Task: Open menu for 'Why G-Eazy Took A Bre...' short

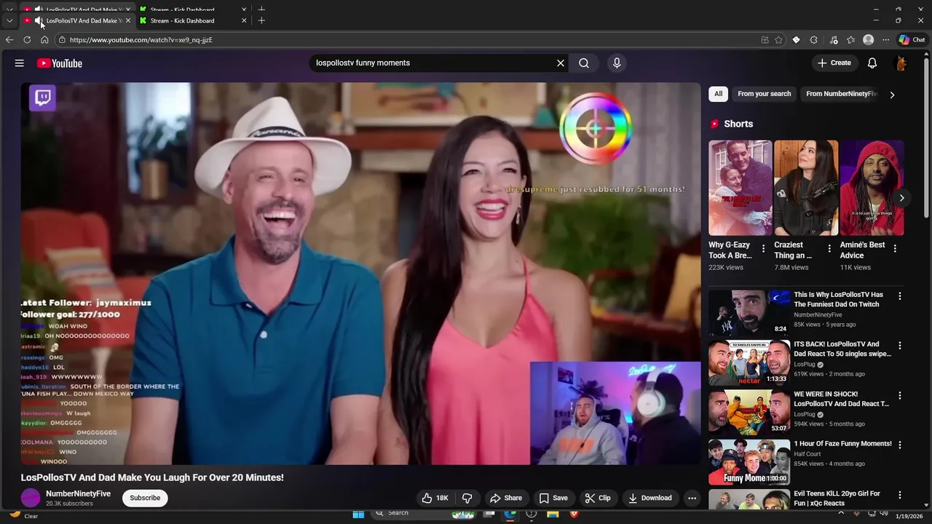Action: pos(763,249)
